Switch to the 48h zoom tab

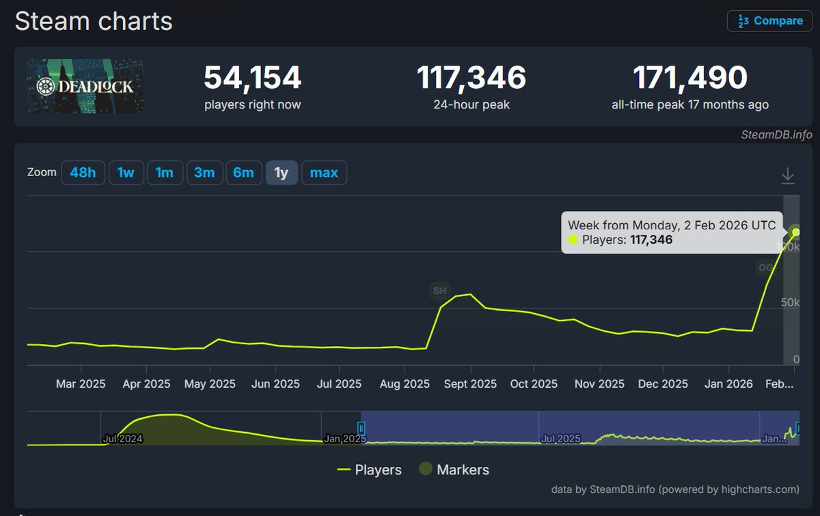(83, 173)
